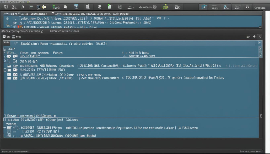Screen dimensions: 270x154
Task: Collapse the 'CSCE' tree node
Action: (x=5, y=49)
